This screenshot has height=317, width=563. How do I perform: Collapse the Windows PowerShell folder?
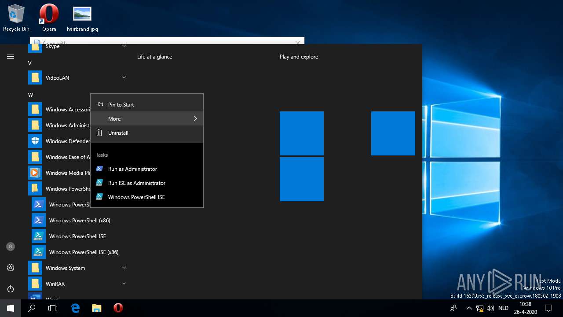coord(59,189)
